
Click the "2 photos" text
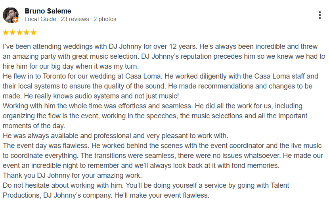point(105,19)
